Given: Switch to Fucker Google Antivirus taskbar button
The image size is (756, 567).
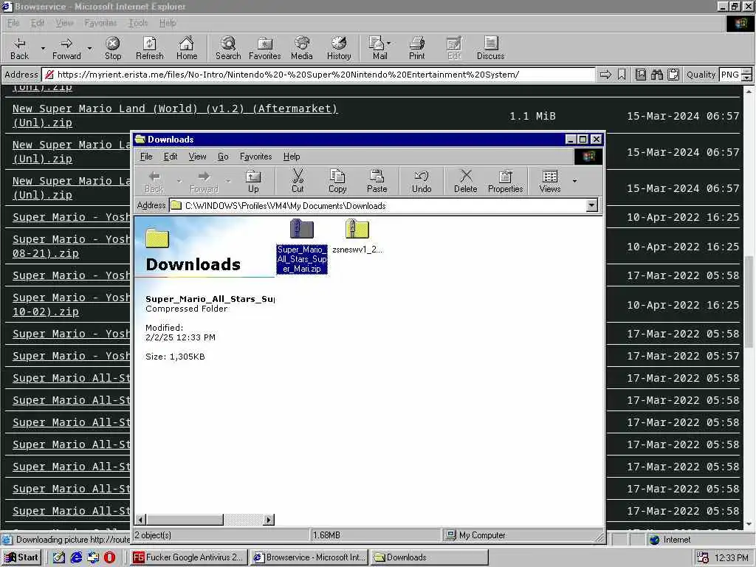Looking at the screenshot, I should tap(188, 557).
